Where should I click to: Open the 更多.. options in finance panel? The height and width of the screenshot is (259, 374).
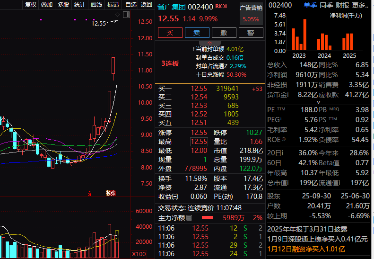click(360, 5)
